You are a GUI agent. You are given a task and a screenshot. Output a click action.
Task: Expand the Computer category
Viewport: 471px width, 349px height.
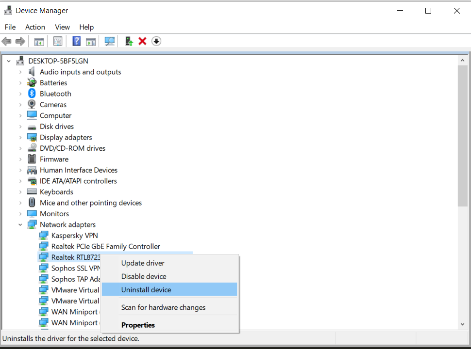[x=20, y=115]
